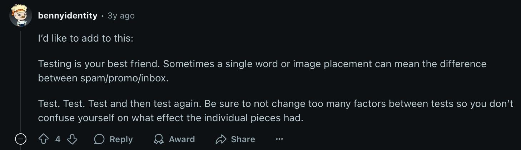Click the Share arrow icon
This screenshot has height=150, width=521.
click(221, 139)
